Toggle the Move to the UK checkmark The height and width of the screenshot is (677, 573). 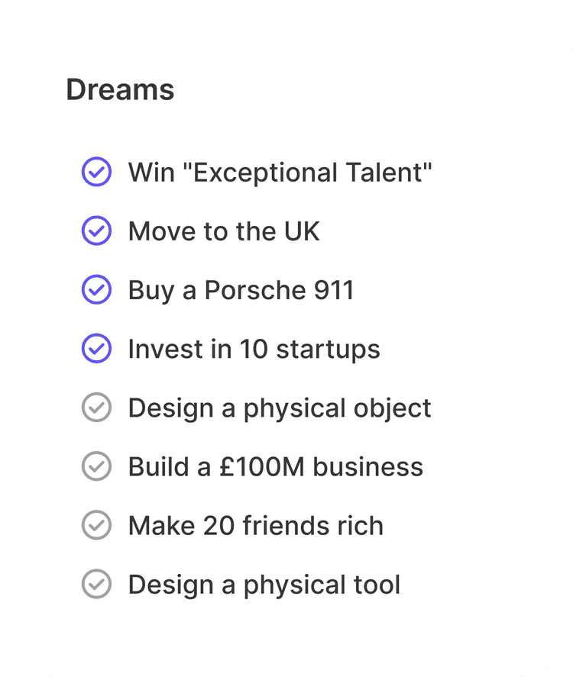tap(96, 231)
